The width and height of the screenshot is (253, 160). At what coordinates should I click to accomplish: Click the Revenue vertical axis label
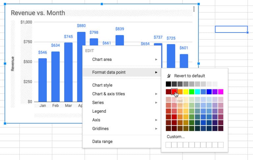point(13,64)
